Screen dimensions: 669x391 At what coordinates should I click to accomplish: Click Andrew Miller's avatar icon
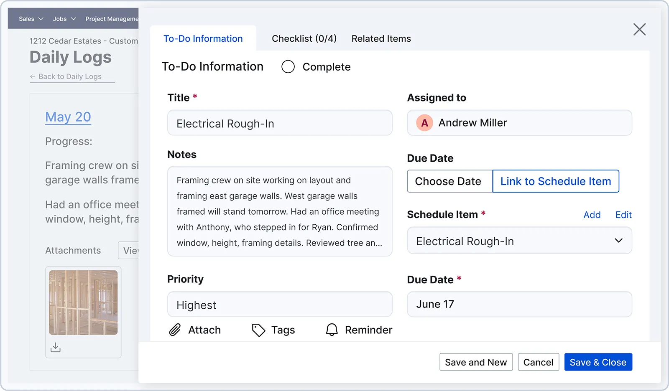pos(424,123)
